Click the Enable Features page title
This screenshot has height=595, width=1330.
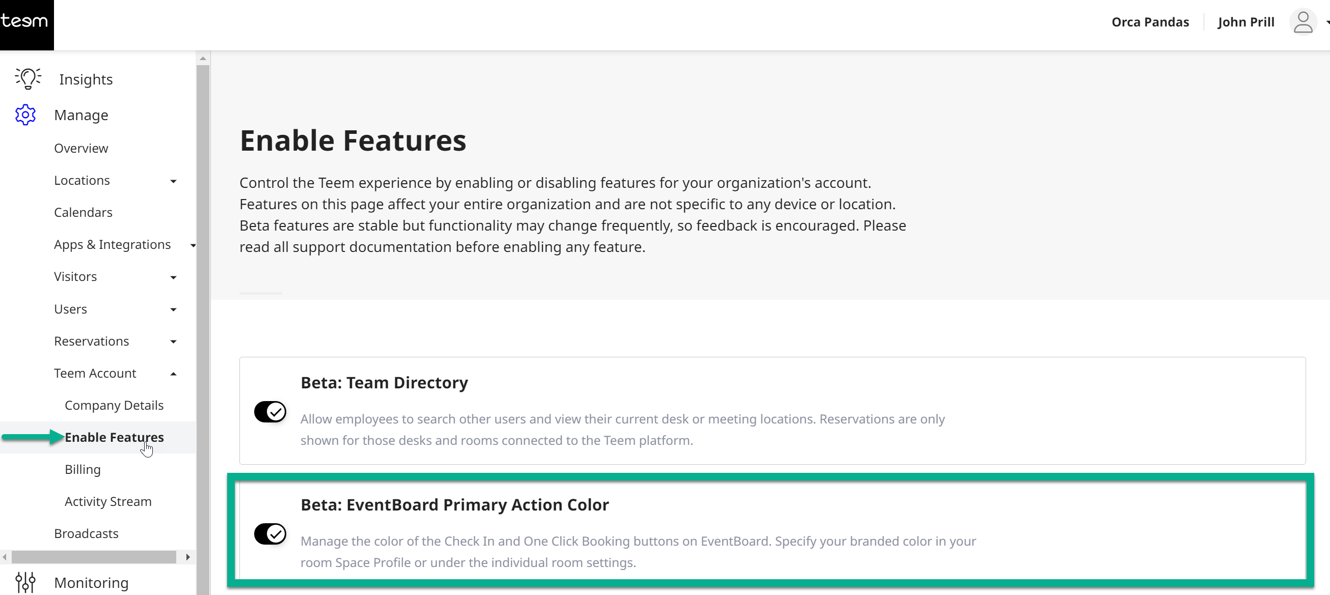352,140
